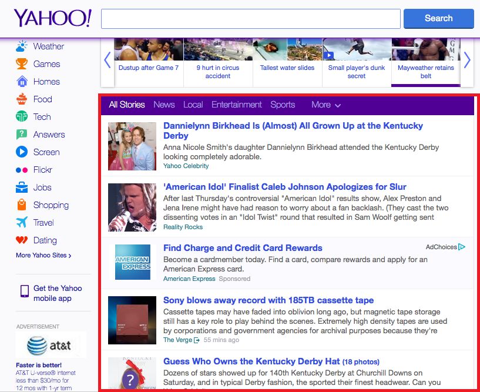Click the green Tech icon
The image size is (480, 392).
[22, 117]
